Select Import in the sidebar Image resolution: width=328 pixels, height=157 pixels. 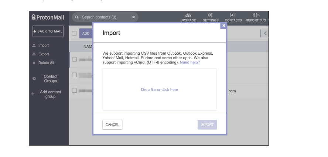(x=43, y=45)
